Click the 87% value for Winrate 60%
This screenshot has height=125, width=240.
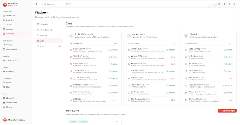point(173,64)
